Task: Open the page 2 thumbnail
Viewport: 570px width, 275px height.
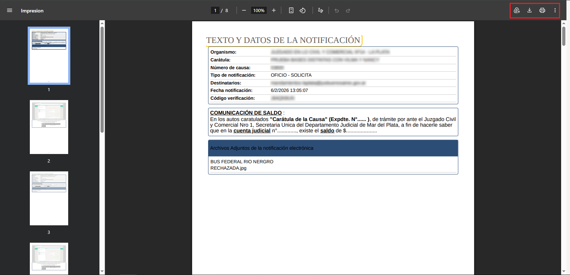Action: coord(49,127)
